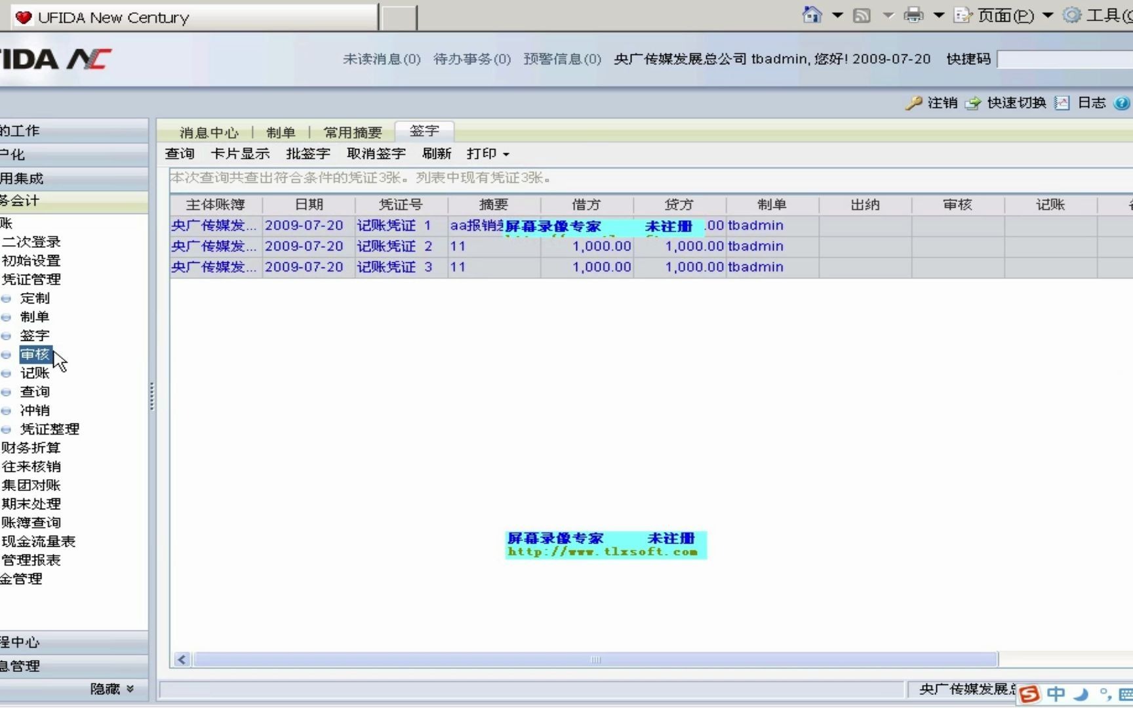Select voucher row 记账凭证 3
Image resolution: width=1133 pixels, height=708 pixels.
(x=651, y=267)
